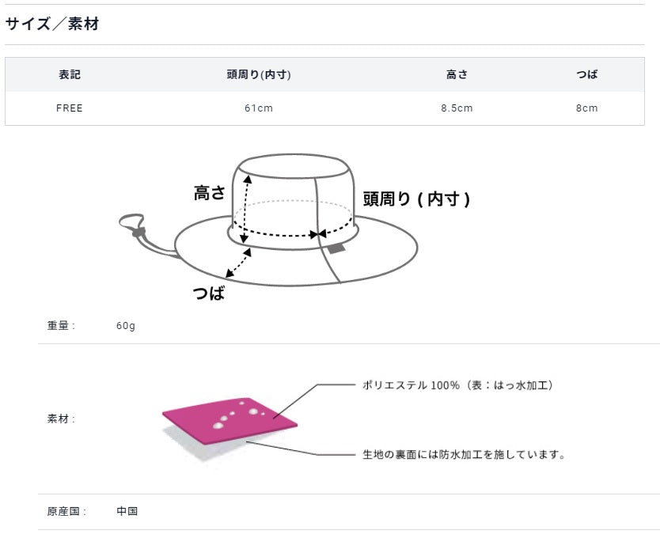The width and height of the screenshot is (660, 549).
Task: Click the つば column header
Action: [586, 75]
